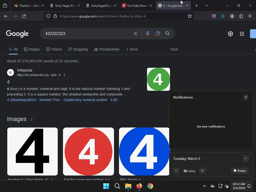The width and height of the screenshot is (256, 192).
Task: Click the Google logo
Action: pos(17,34)
